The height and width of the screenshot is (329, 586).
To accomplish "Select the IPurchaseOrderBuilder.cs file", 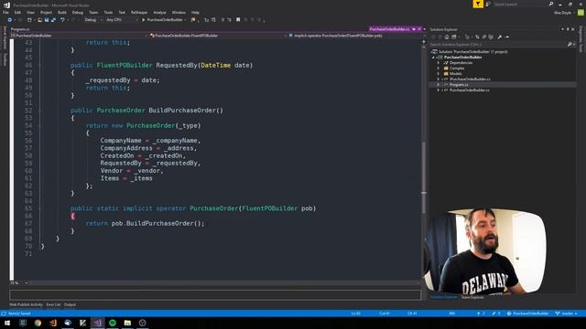I will [470, 80].
